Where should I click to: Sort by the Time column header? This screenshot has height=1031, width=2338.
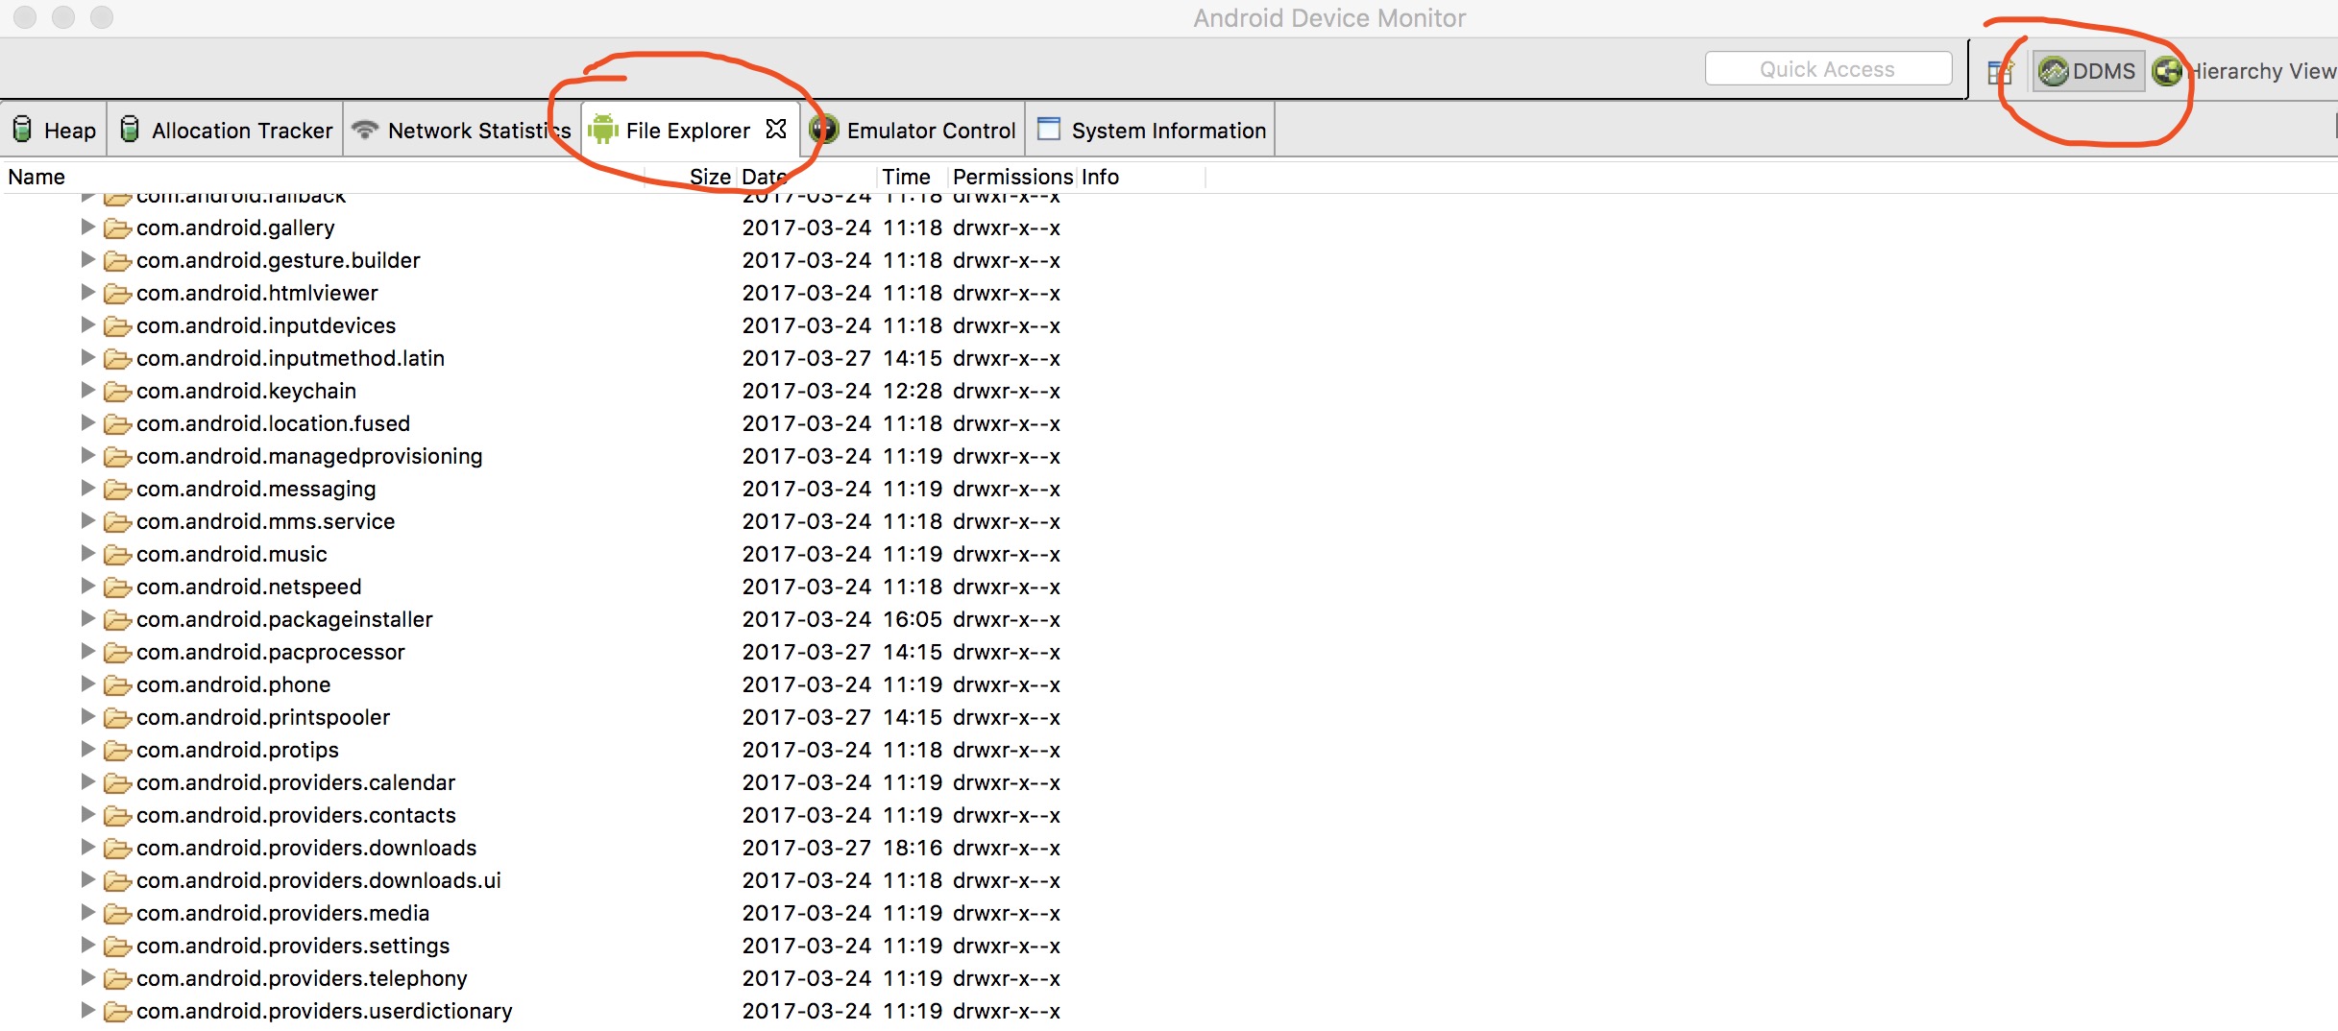click(x=906, y=177)
